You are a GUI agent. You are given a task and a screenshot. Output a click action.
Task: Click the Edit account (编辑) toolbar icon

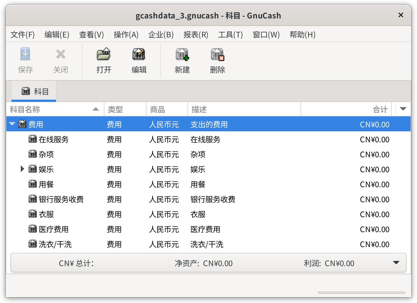[x=139, y=54]
